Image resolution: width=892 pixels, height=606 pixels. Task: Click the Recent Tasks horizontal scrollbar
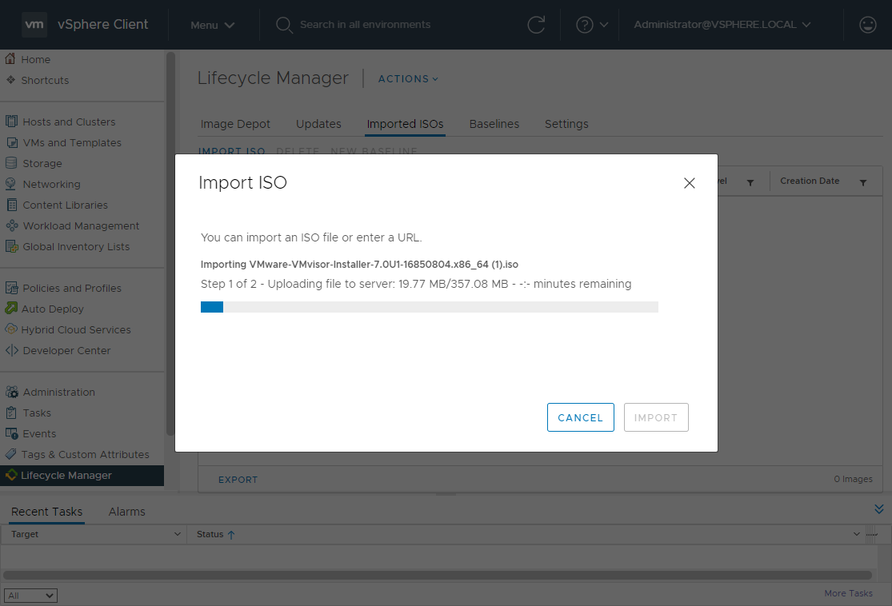(438, 575)
